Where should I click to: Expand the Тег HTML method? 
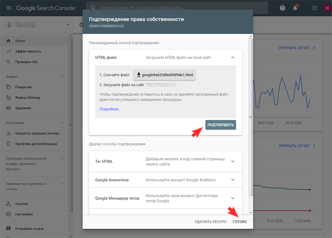232,161
